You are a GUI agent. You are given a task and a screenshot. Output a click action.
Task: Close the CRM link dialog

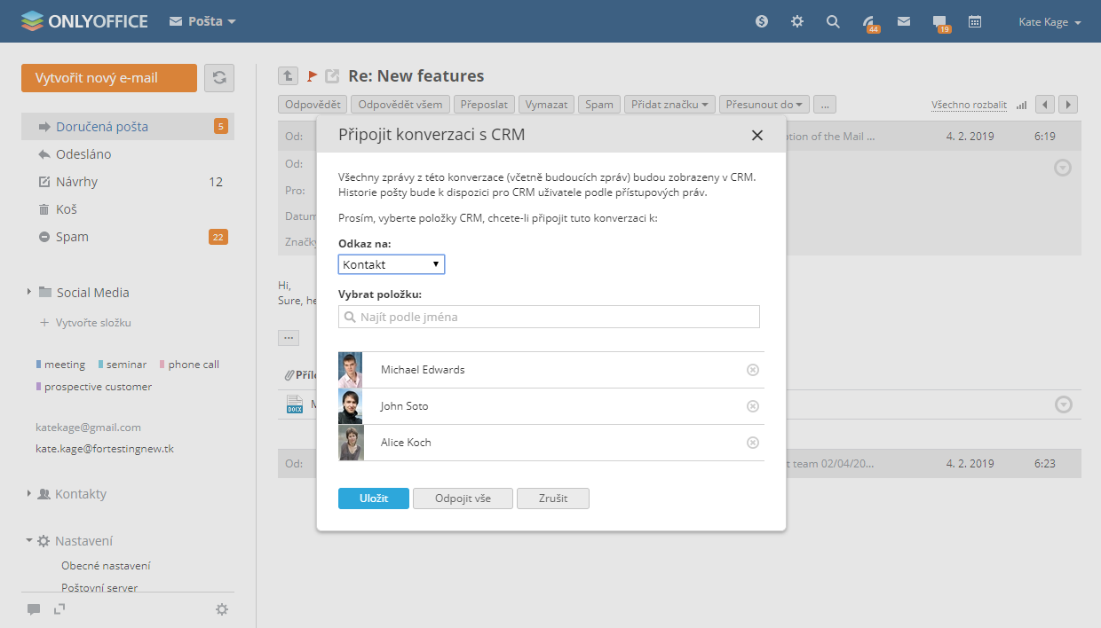(757, 136)
